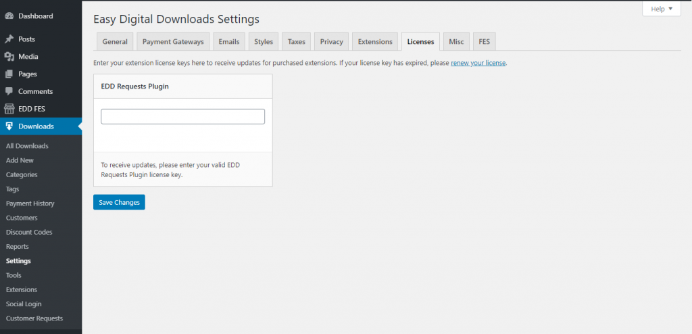
Task: Open Social Login settings
Action: tap(24, 304)
